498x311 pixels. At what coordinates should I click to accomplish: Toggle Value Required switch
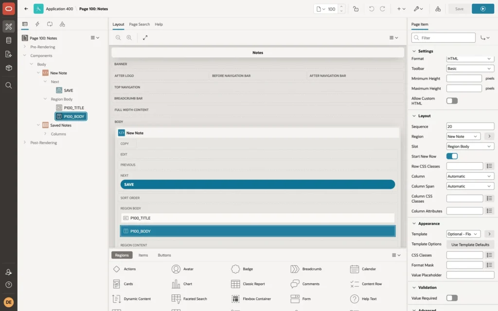coord(452,298)
